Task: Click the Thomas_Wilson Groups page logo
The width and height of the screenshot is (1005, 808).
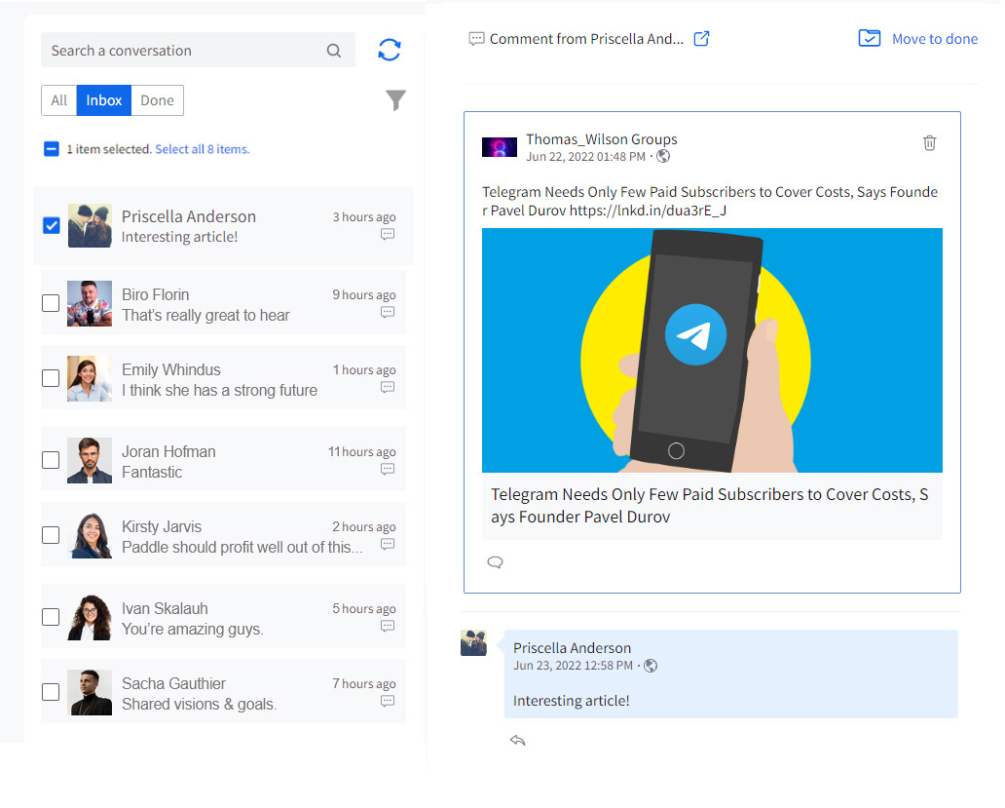Action: click(500, 147)
